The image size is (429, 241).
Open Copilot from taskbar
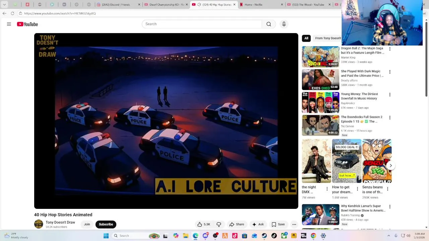(176, 236)
